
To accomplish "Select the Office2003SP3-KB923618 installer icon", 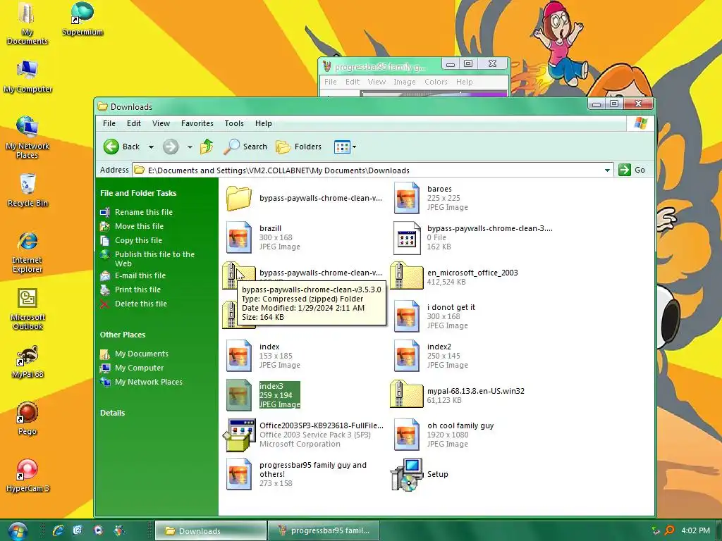I will point(238,435).
